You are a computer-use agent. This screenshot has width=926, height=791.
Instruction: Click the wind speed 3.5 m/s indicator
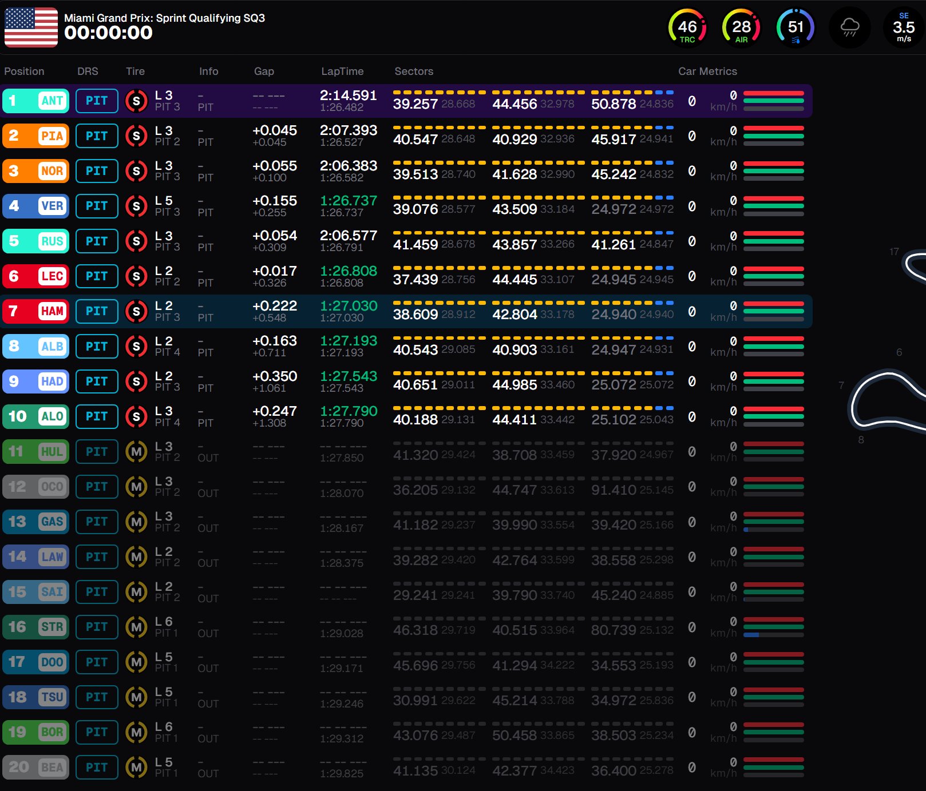(904, 27)
